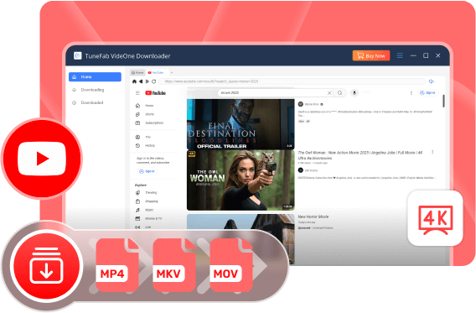Add a new browser tab with plus
This screenshot has width=476, height=313.
click(x=172, y=73)
